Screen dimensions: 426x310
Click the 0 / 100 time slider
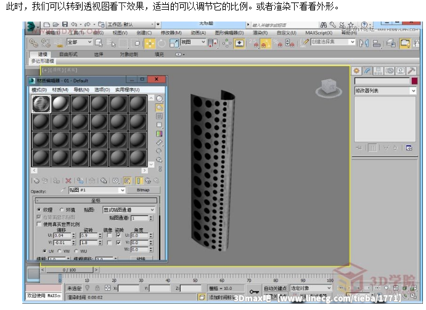(69, 270)
